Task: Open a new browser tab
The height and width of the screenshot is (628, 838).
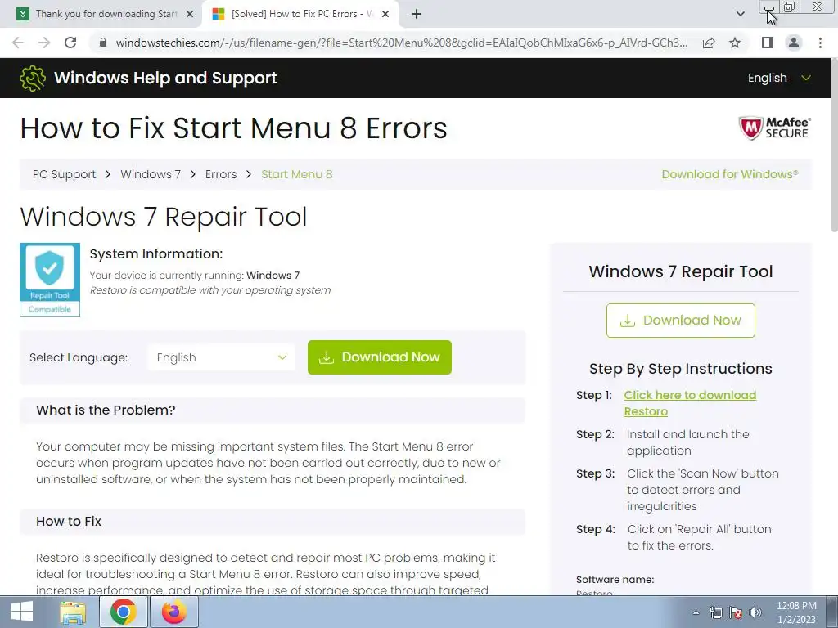Action: pyautogui.click(x=417, y=14)
